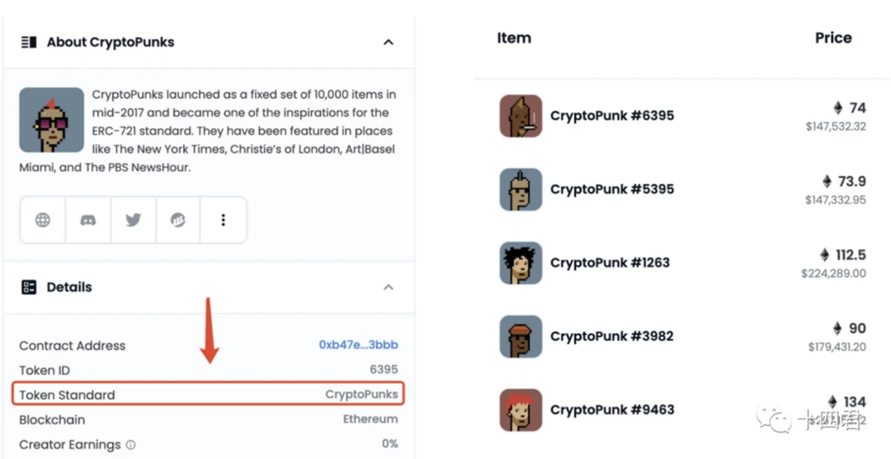The height and width of the screenshot is (459, 891).
Task: Click the Creator Earnings info icon
Action: tap(130, 445)
